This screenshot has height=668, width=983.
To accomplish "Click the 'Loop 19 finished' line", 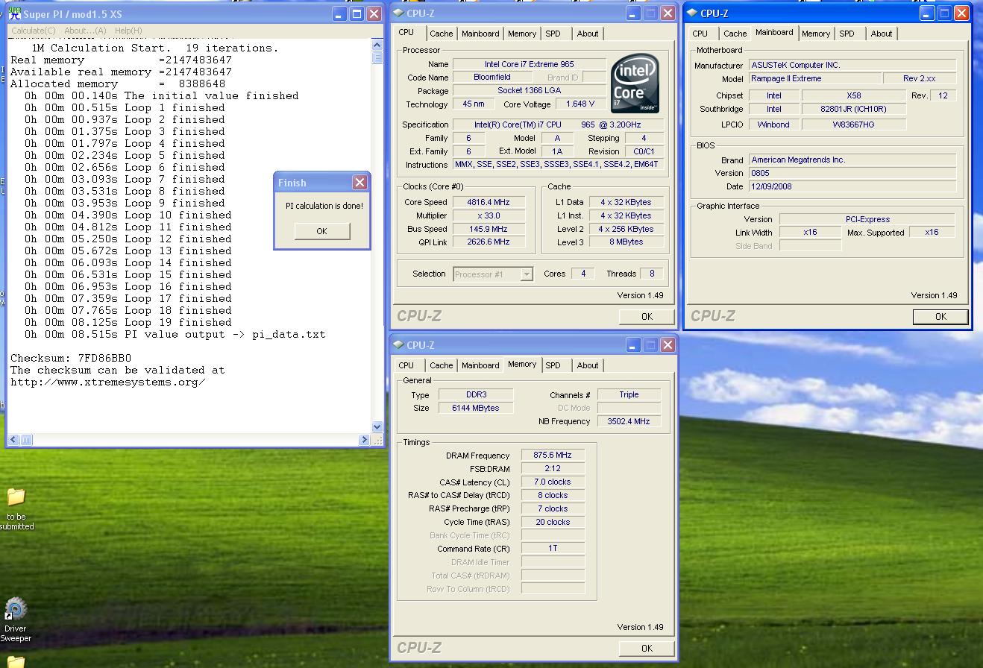I will click(128, 322).
